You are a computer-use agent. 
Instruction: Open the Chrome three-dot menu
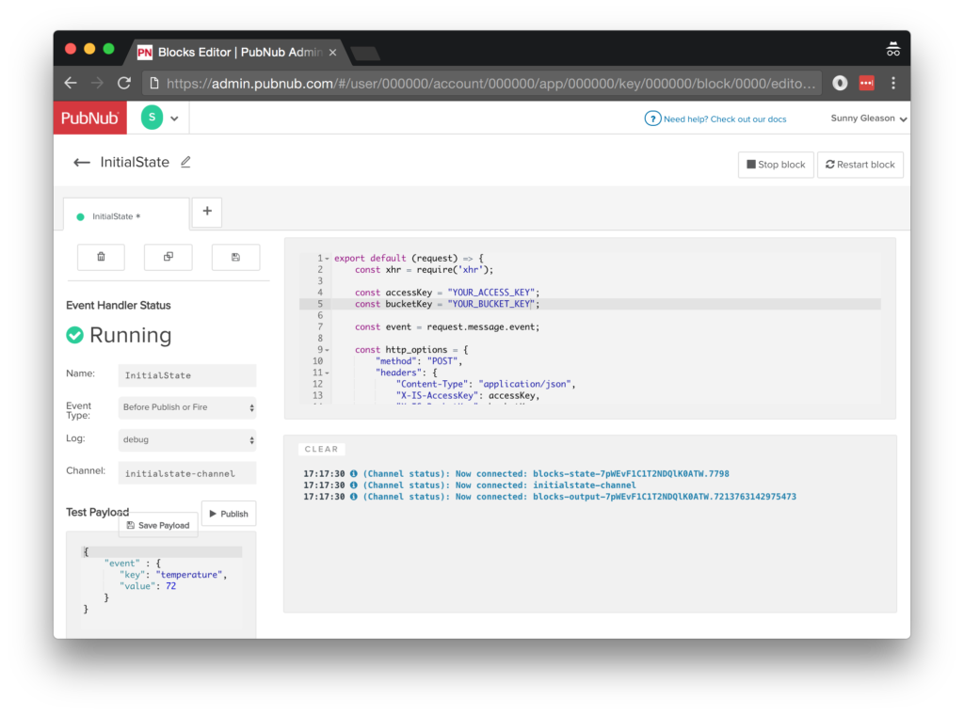[x=892, y=83]
